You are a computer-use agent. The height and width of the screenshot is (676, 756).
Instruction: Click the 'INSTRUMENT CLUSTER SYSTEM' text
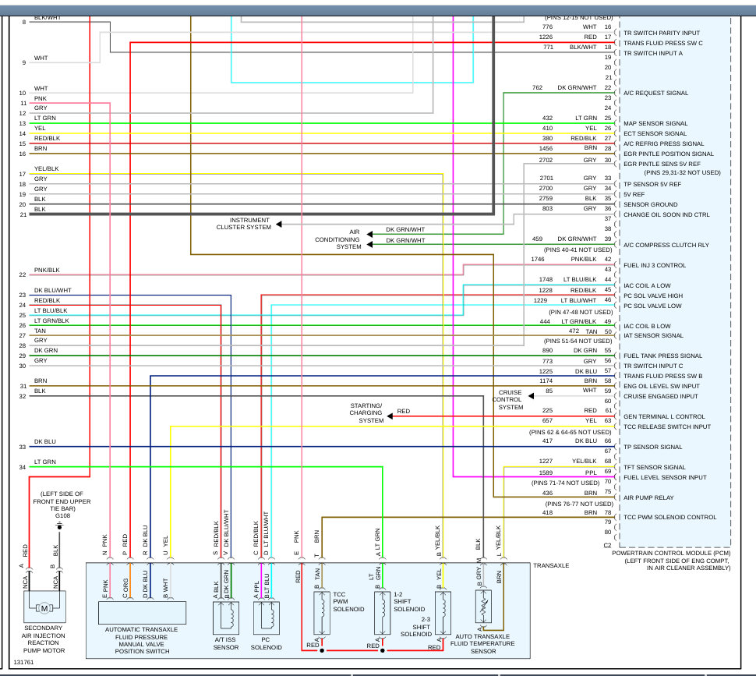(243, 224)
